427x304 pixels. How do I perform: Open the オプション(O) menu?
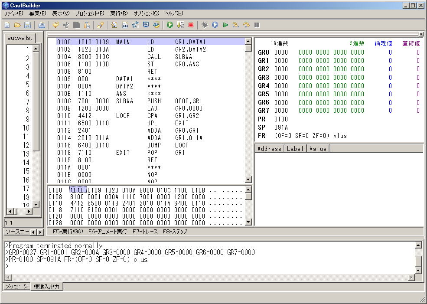pyautogui.click(x=146, y=13)
